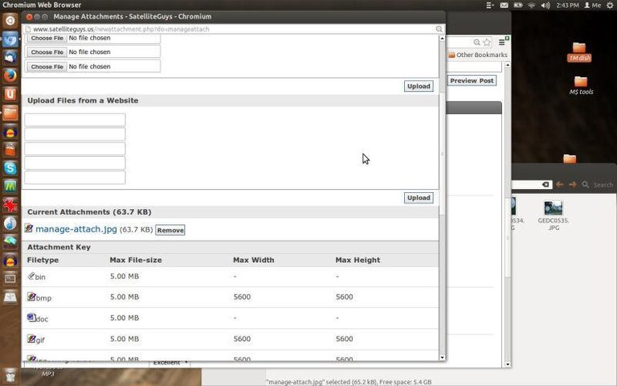The width and height of the screenshot is (617, 386).
Task: Select the GEDC0535.JPG thumbnail
Action: click(x=554, y=215)
